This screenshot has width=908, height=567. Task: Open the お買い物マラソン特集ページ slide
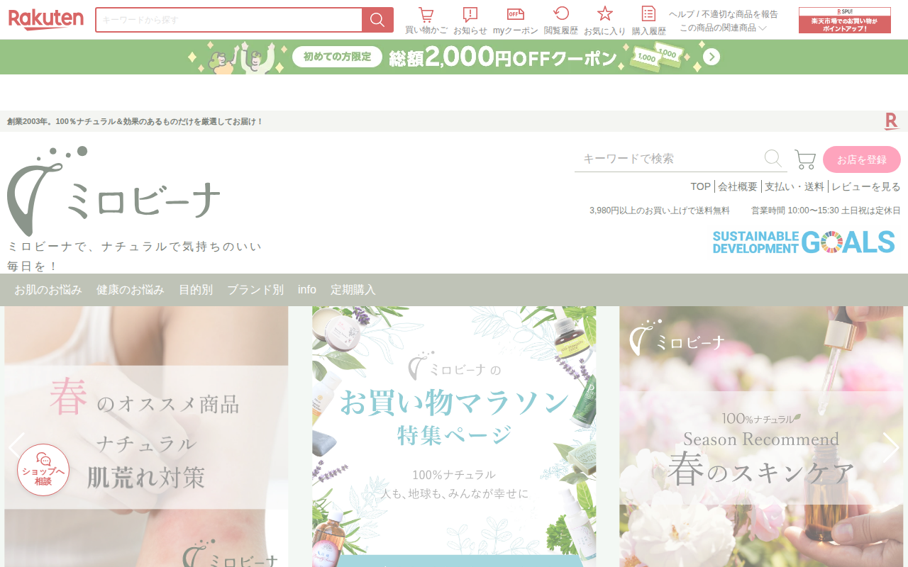[454, 437]
